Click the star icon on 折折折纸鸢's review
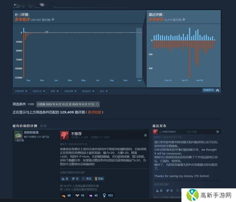The width and height of the screenshot is (236, 202). 145,135
